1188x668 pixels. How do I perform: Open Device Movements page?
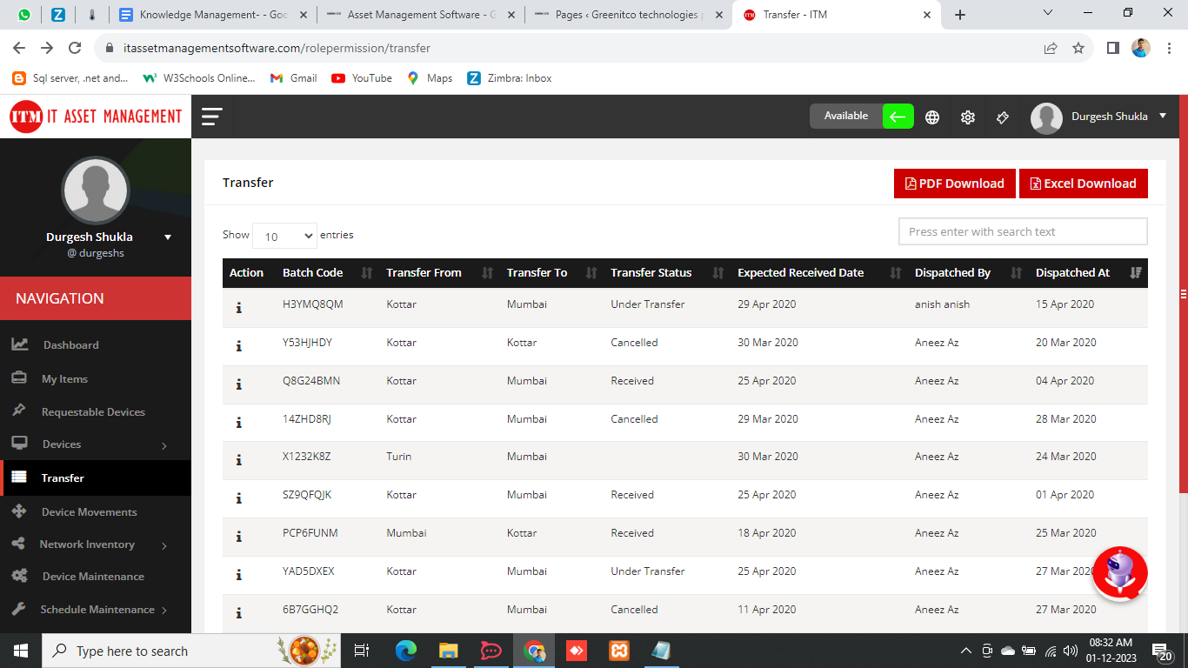[89, 512]
